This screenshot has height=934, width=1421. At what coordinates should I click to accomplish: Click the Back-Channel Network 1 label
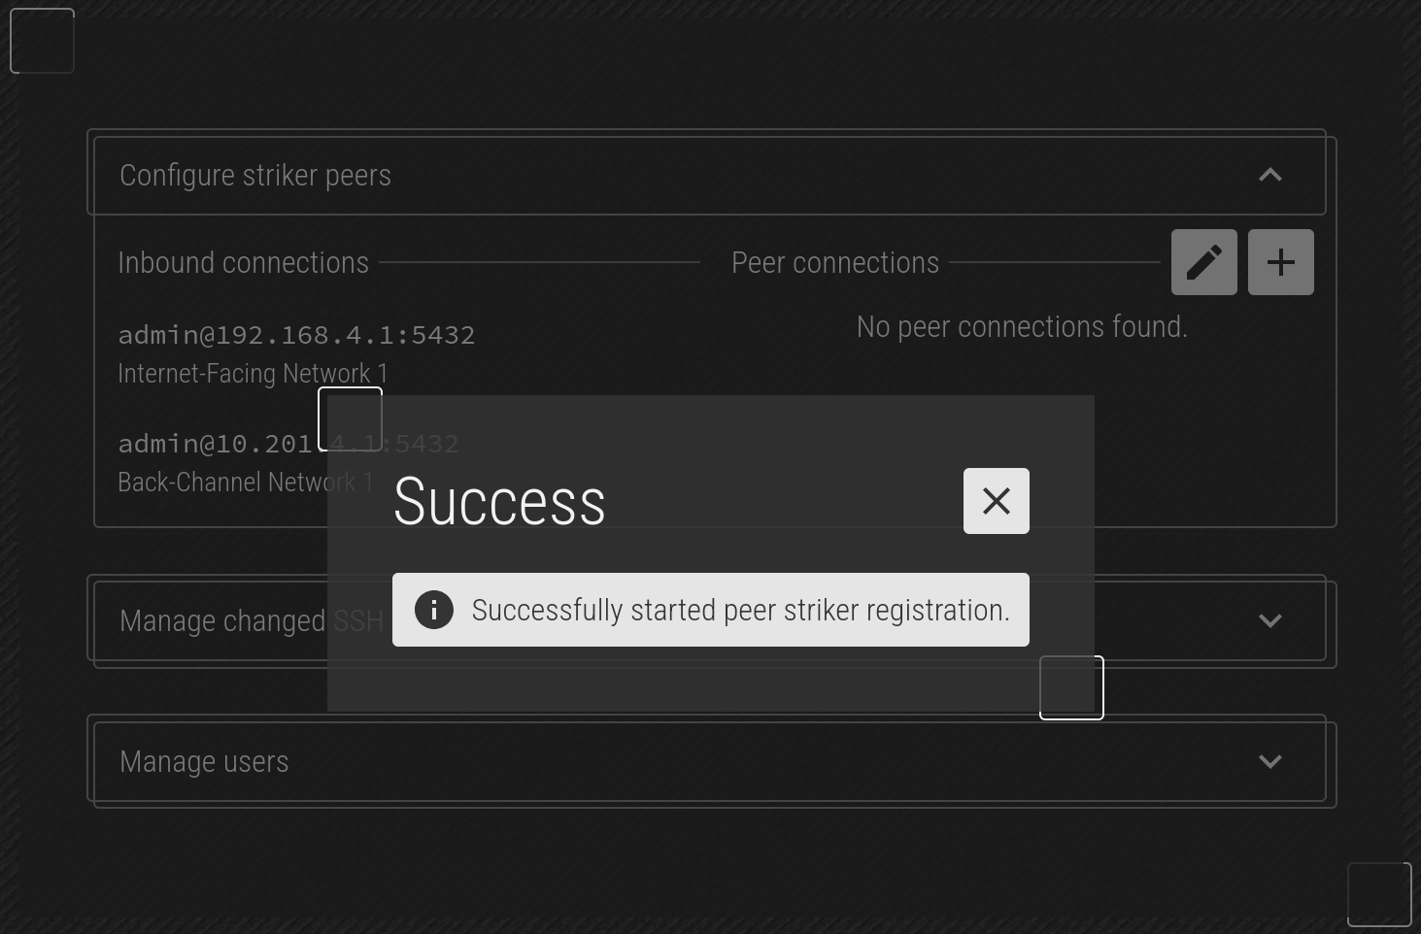pos(246,483)
